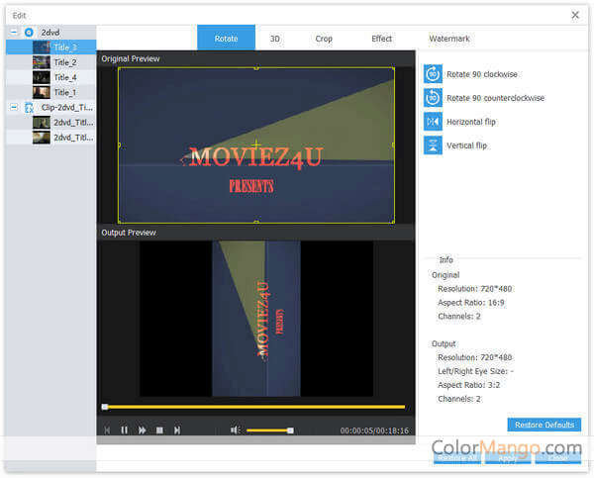This screenshot has width=594, height=478.
Task: Pause the video playback
Action: (125, 430)
